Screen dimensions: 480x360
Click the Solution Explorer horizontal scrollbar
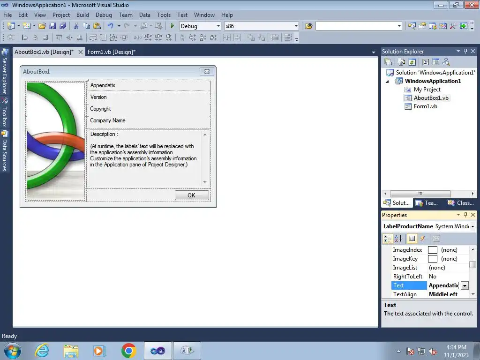pyautogui.click(x=420, y=194)
